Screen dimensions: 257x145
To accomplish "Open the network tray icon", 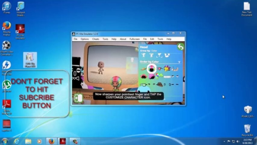I will [x=233, y=141].
